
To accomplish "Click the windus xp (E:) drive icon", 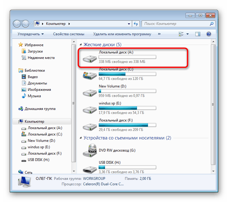I will coord(90,110).
